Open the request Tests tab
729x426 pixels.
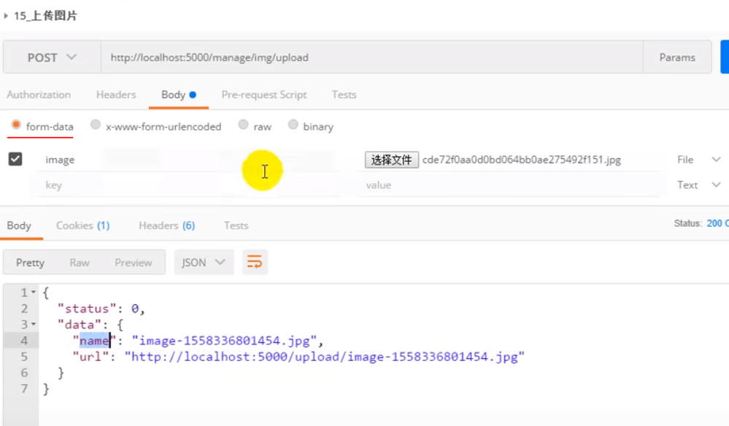click(x=344, y=95)
